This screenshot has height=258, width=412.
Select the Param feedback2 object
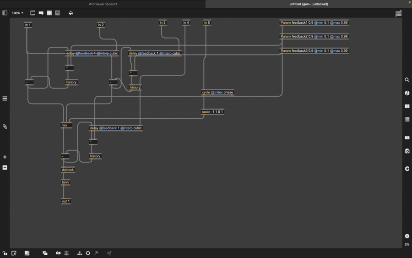click(314, 36)
